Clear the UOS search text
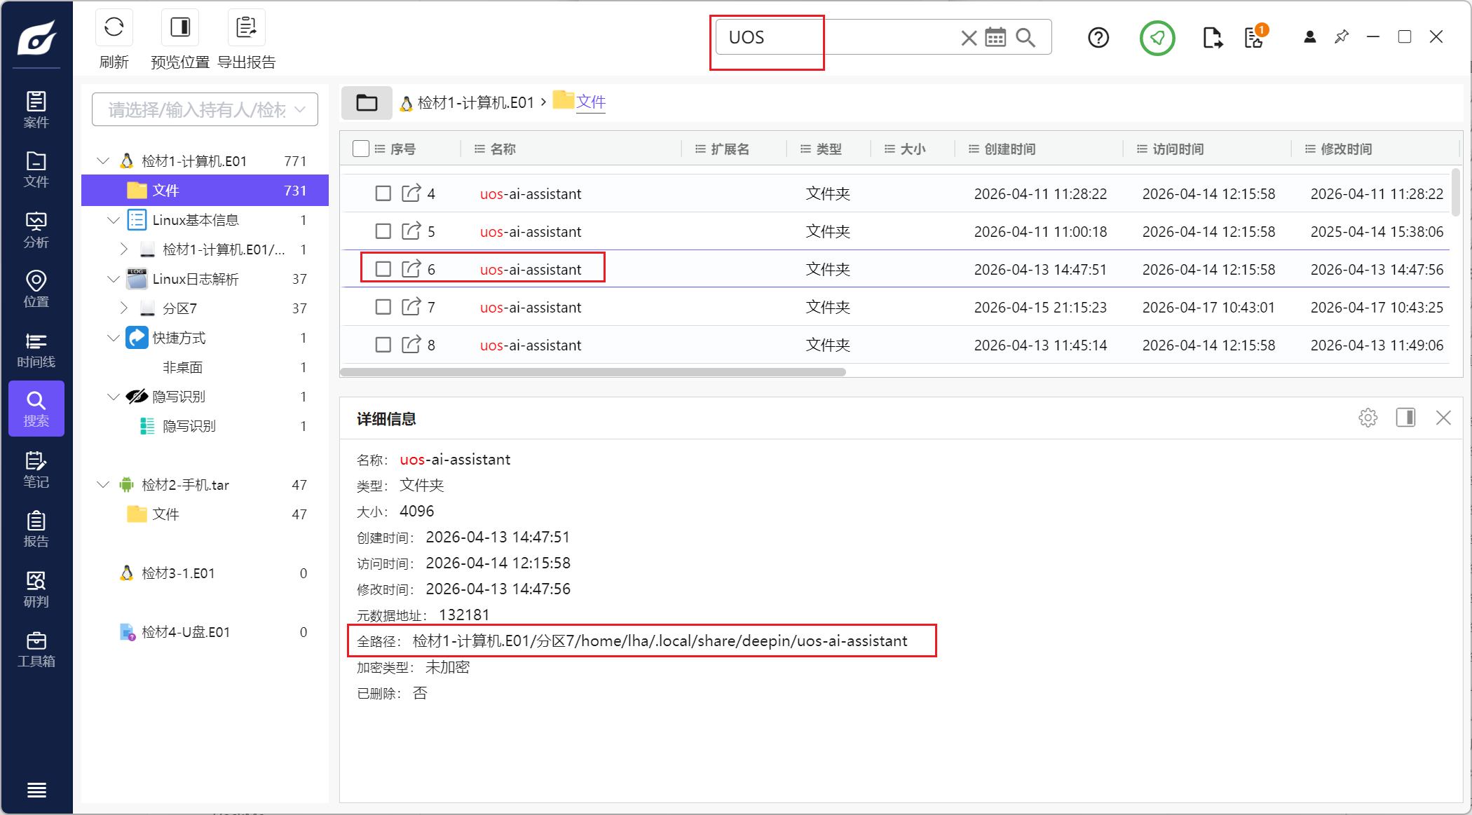1472x815 pixels. (969, 38)
